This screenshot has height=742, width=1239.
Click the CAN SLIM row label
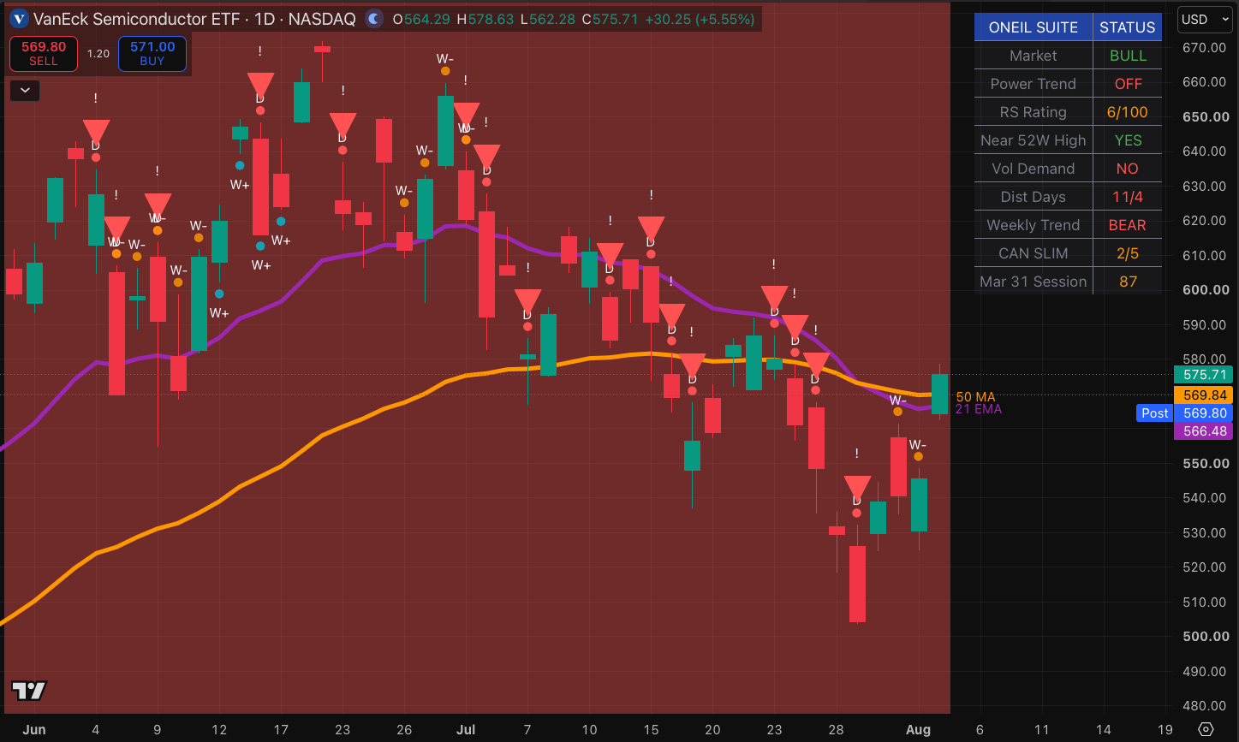pyautogui.click(x=1033, y=253)
